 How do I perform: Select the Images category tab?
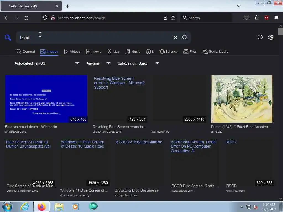[x=49, y=52]
